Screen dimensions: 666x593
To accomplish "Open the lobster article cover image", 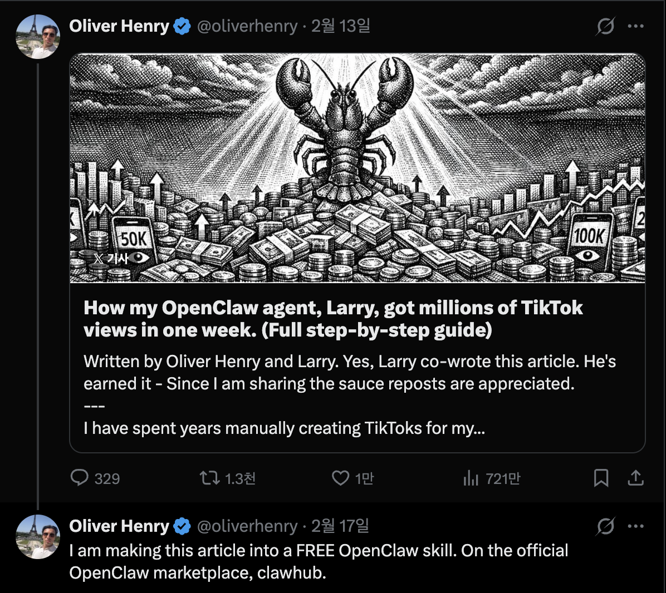I will coord(357,168).
